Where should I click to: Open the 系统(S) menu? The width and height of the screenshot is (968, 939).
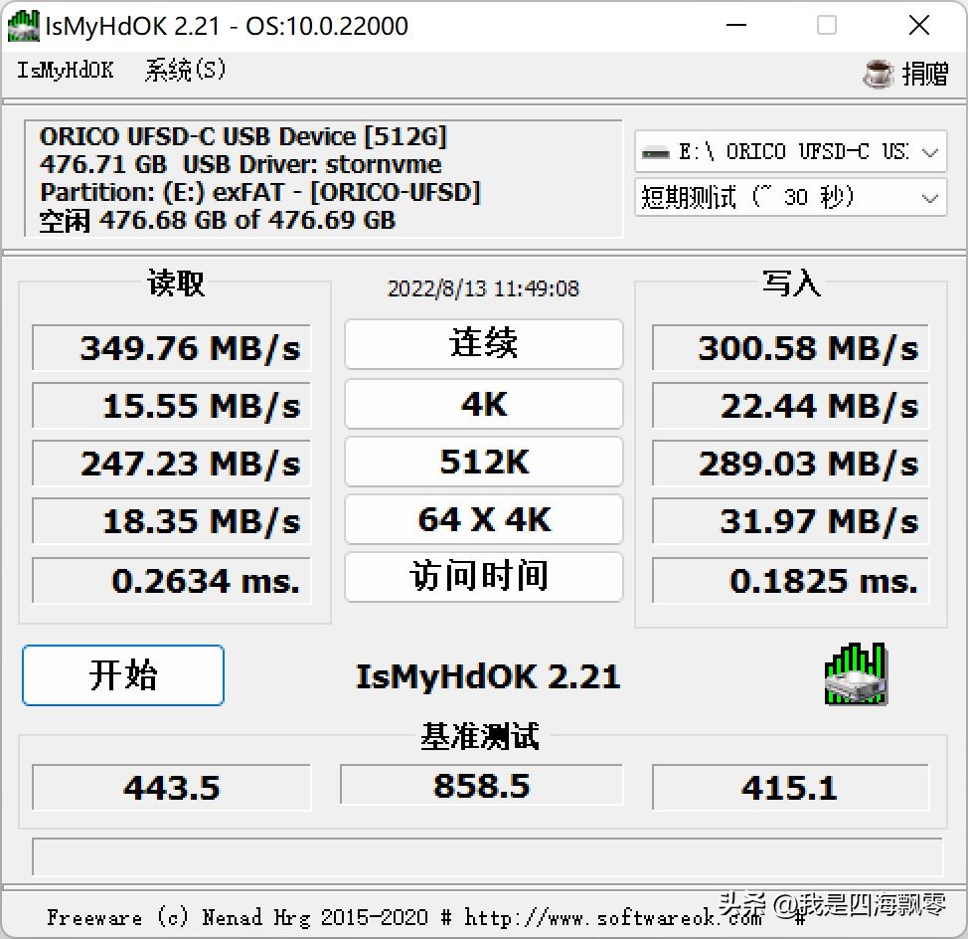184,71
